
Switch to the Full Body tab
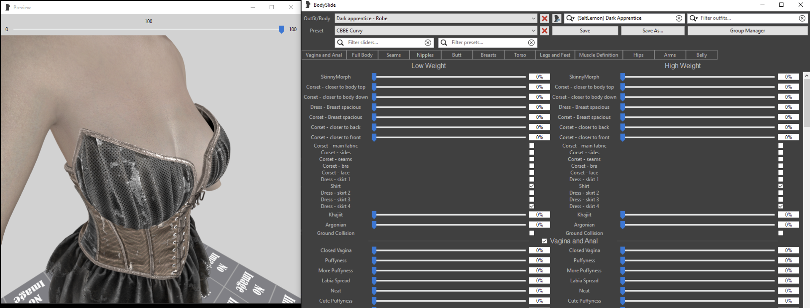(x=362, y=55)
